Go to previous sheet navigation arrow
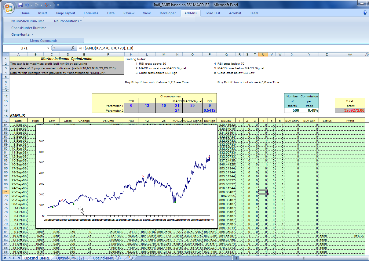Image resolution: width=380 pixels, height=261 pixels. coord(9,258)
